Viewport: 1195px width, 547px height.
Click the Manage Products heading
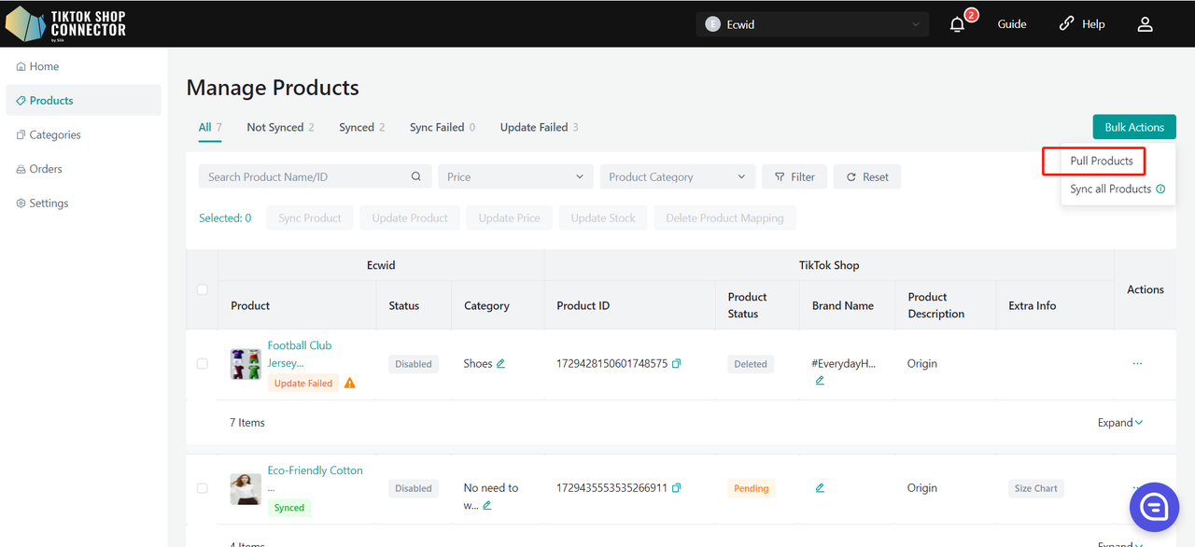coord(273,88)
